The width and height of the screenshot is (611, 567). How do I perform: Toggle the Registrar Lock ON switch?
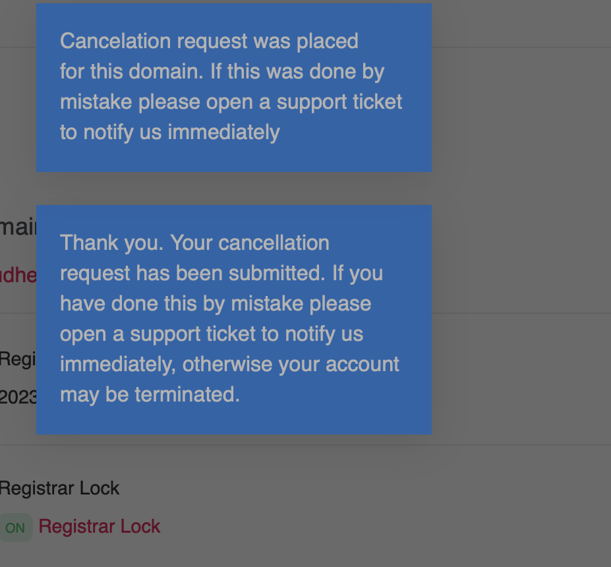click(15, 527)
